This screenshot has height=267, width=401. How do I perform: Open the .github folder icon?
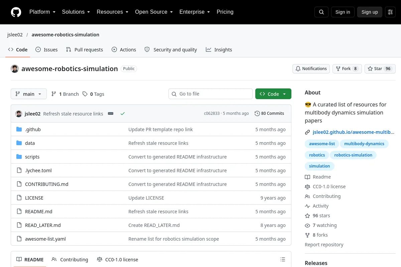[x=19, y=129]
